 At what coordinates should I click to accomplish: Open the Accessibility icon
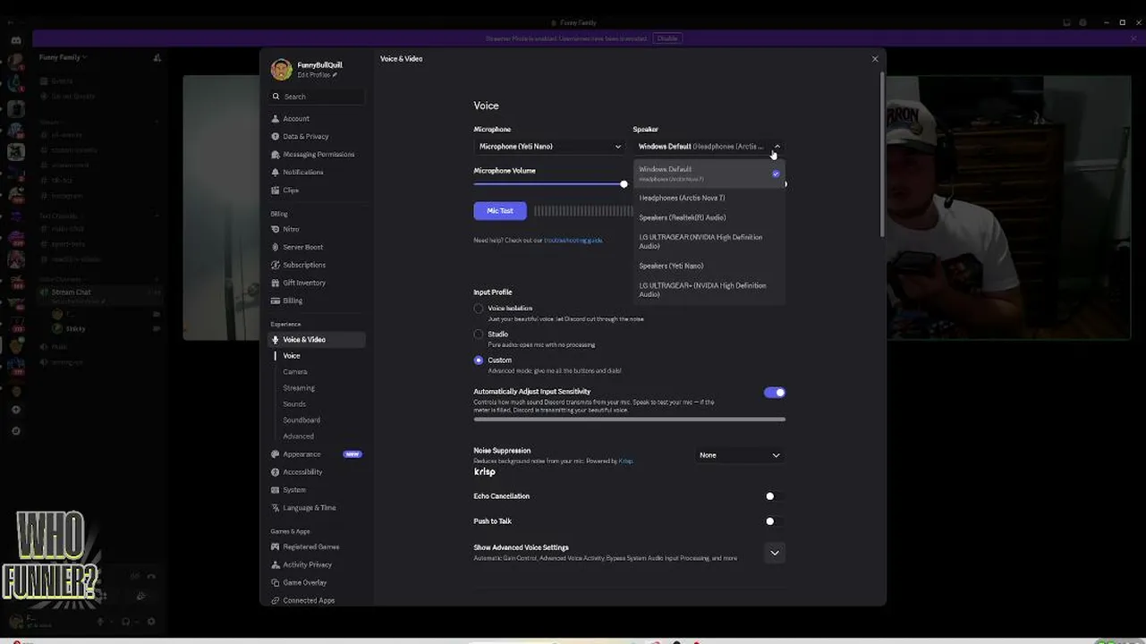tap(276, 472)
